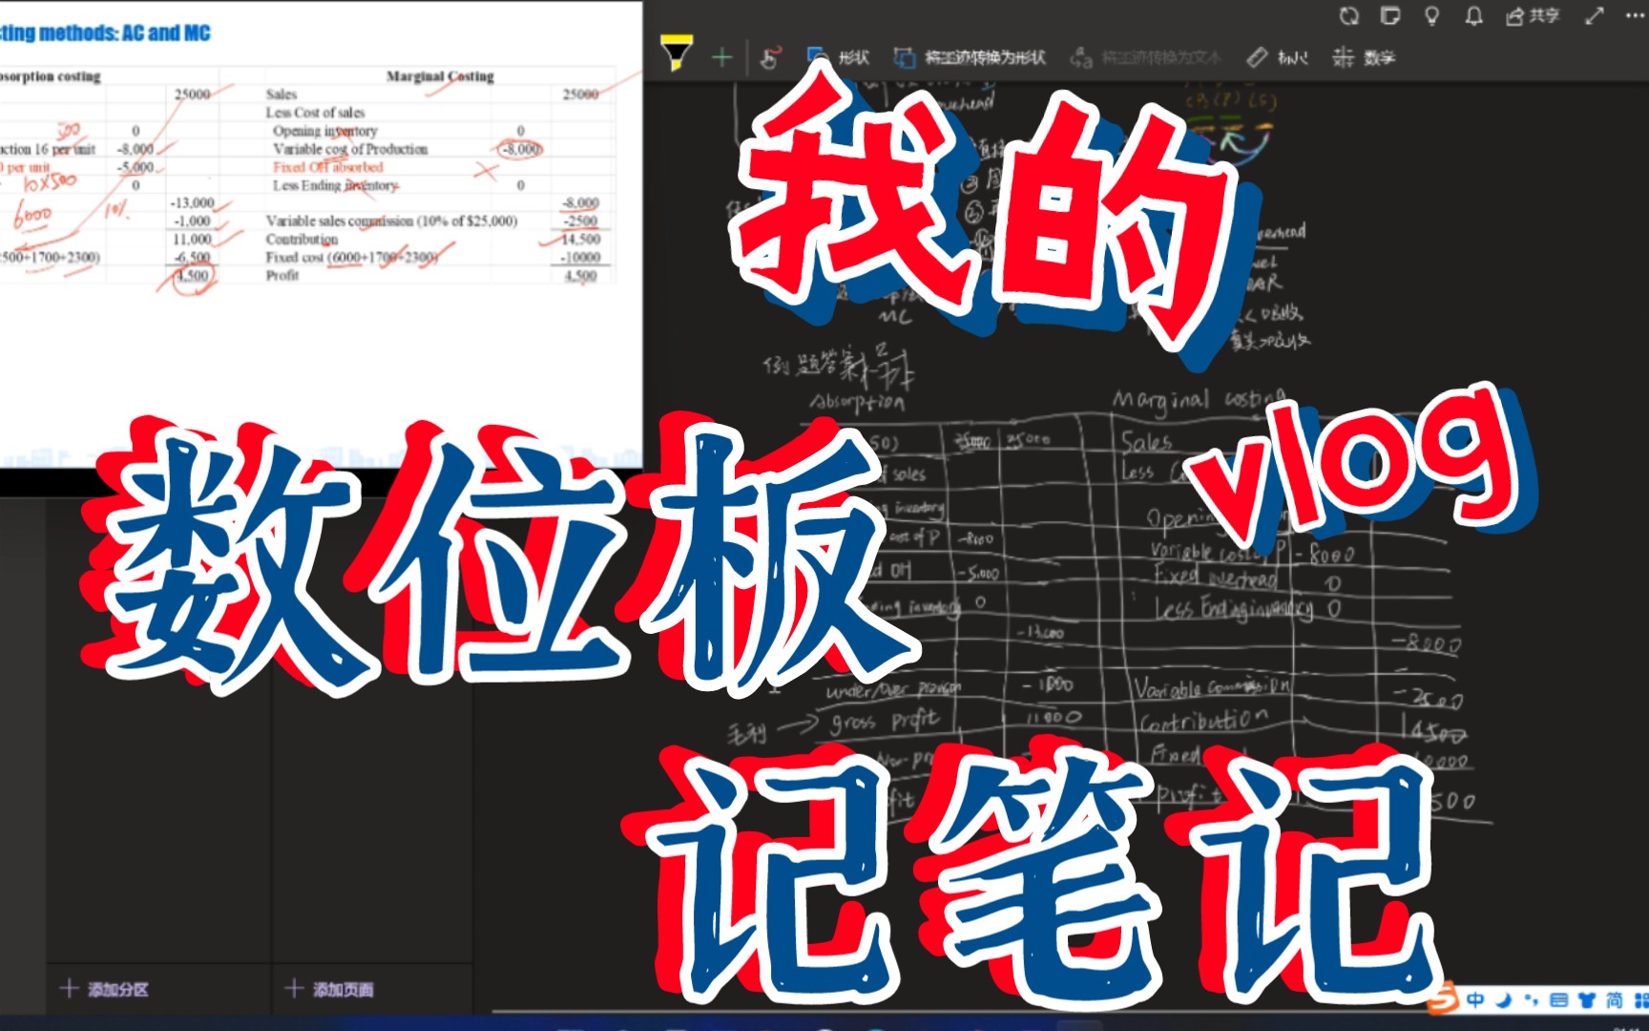Click the lightbulb Tell Me icon
The image size is (1649, 1031).
click(1430, 16)
